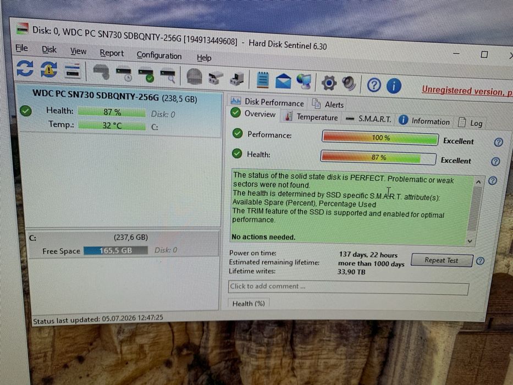Click the status text scrollbar up arrow
This screenshot has width=513, height=385.
pos(478,182)
